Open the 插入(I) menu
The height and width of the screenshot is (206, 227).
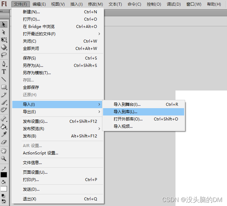[x=76, y=4]
